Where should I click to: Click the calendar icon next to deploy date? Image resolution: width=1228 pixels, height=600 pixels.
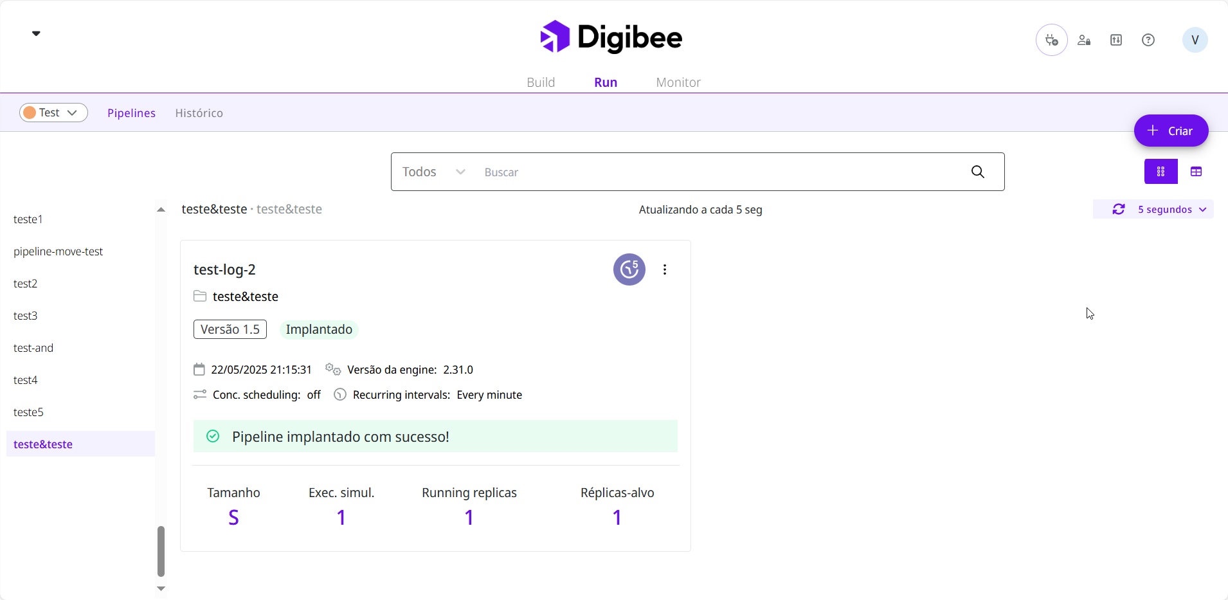pos(199,370)
